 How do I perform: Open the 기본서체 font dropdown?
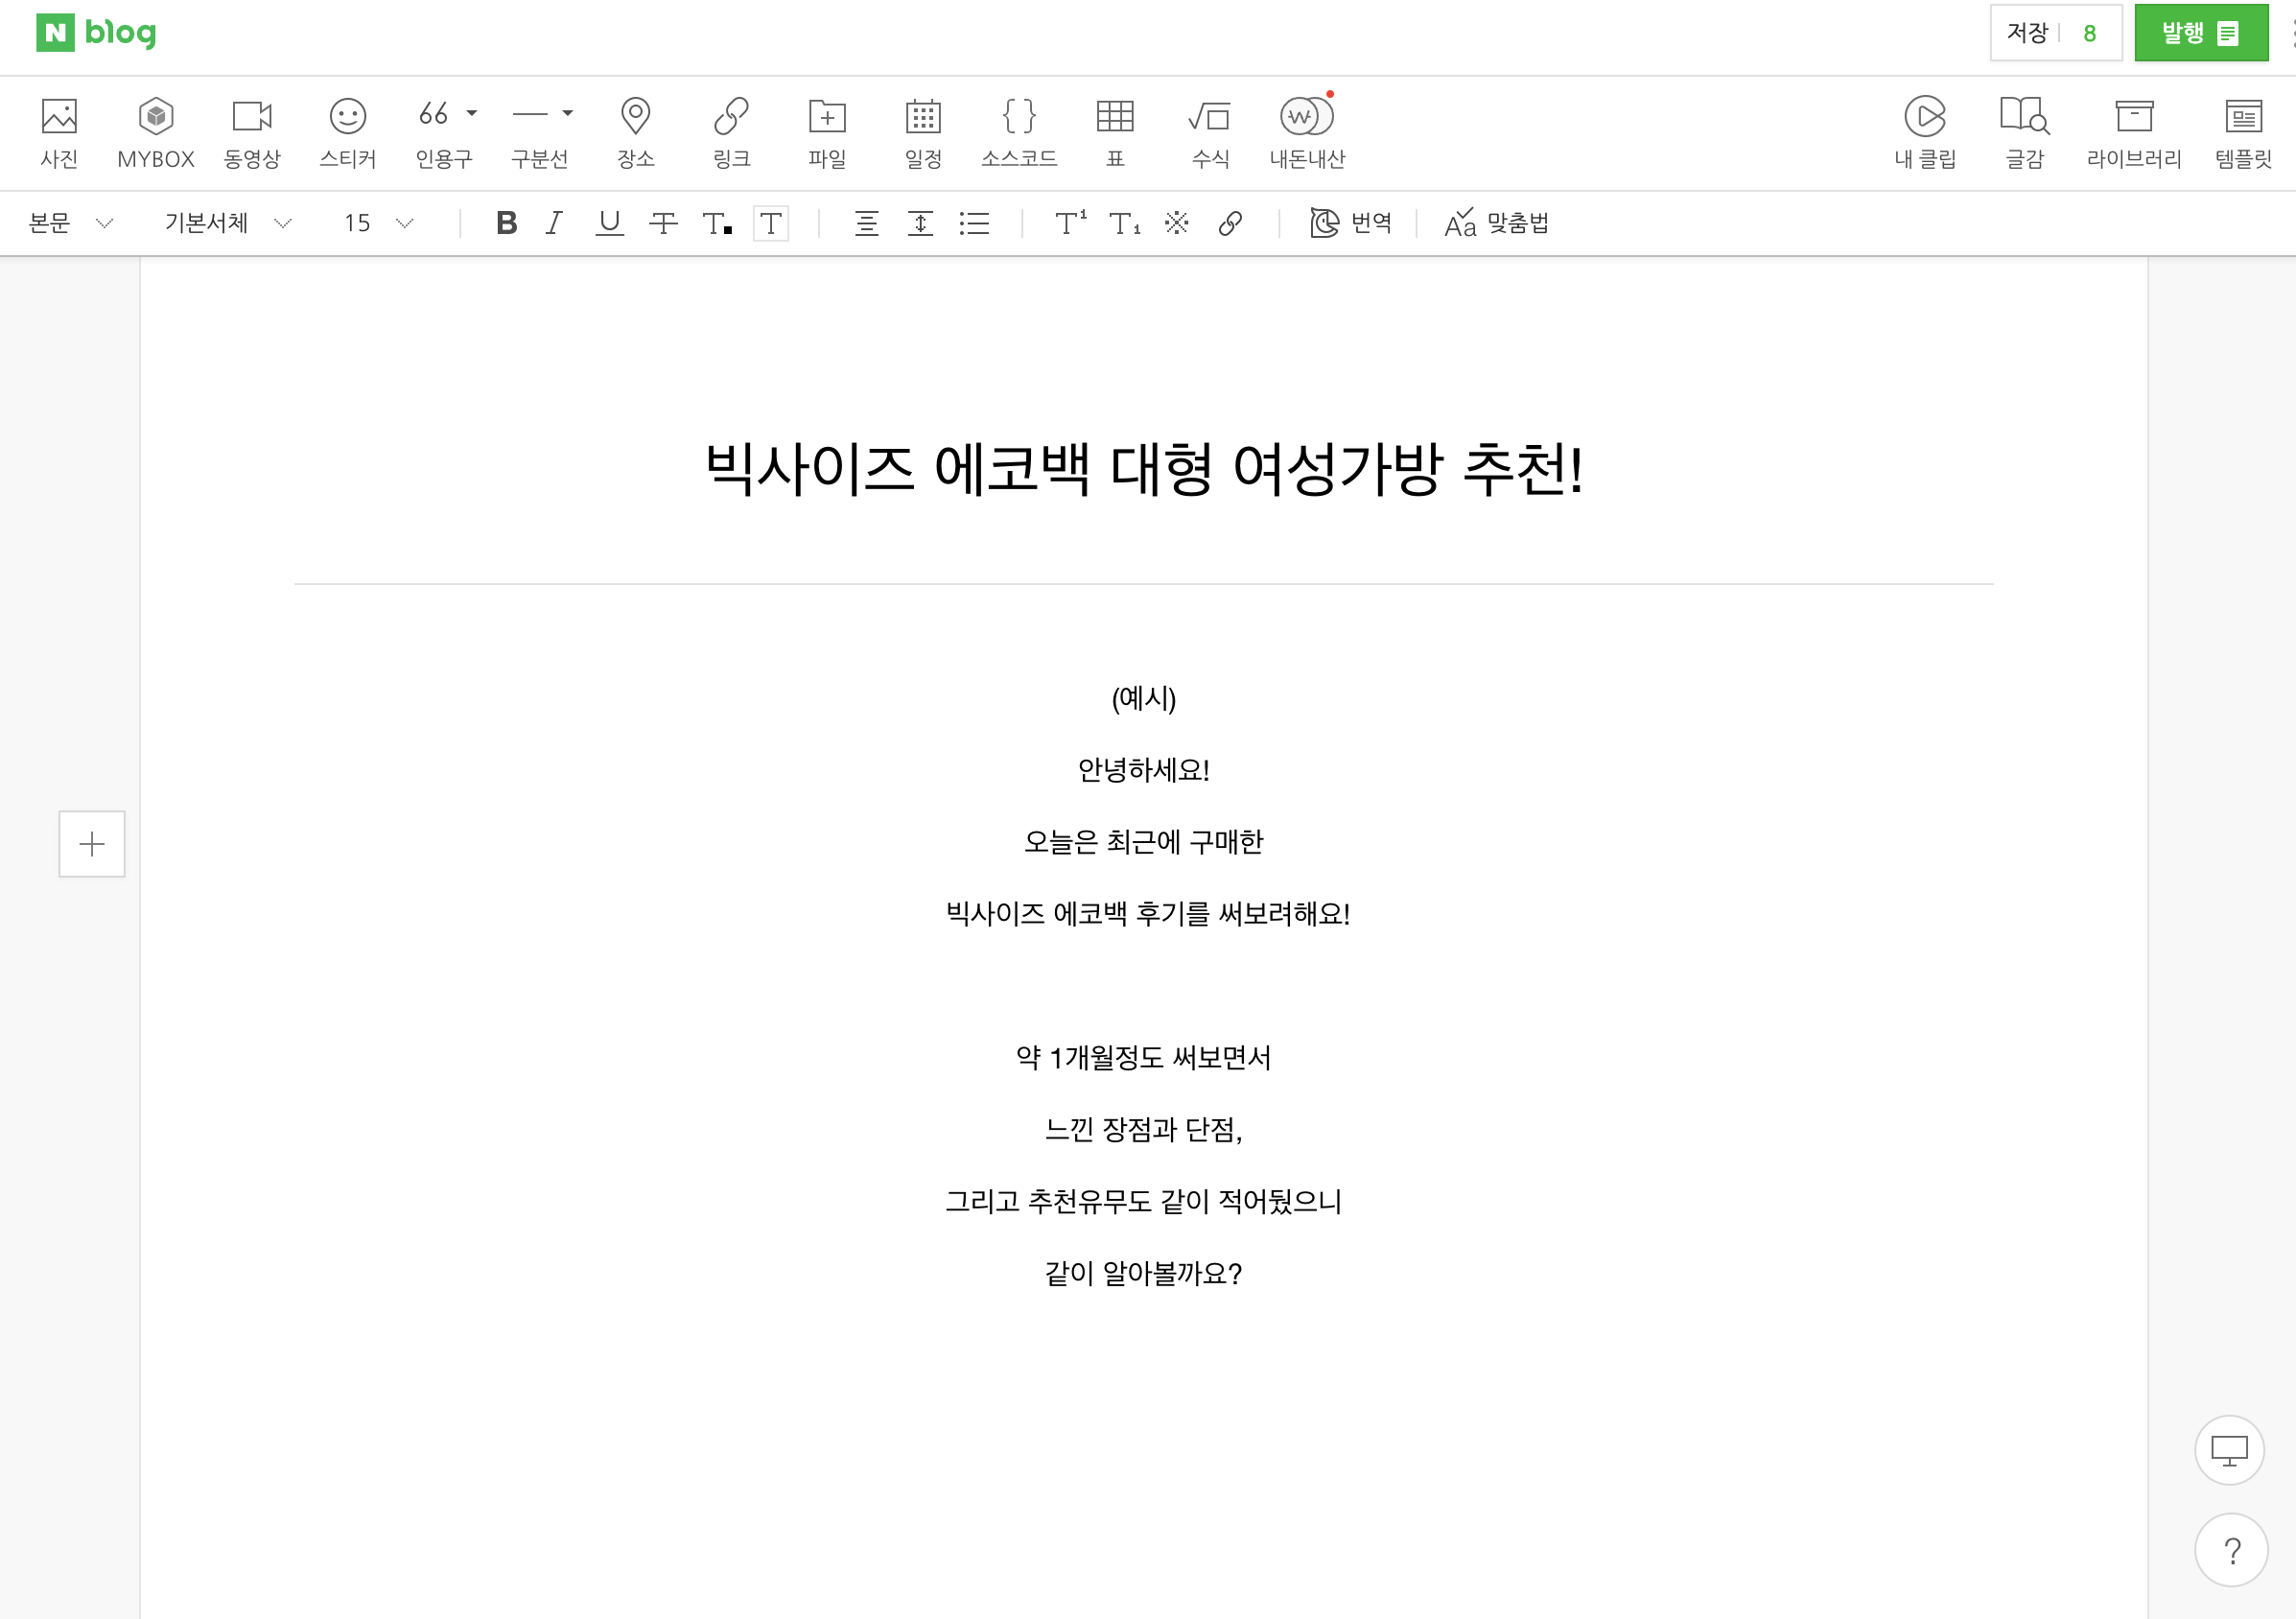tap(227, 223)
